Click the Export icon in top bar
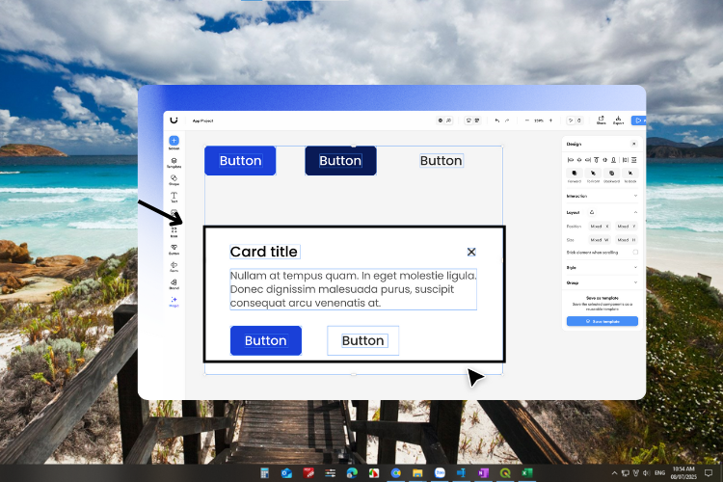Viewport: 723px width, 482px height. 618,120
